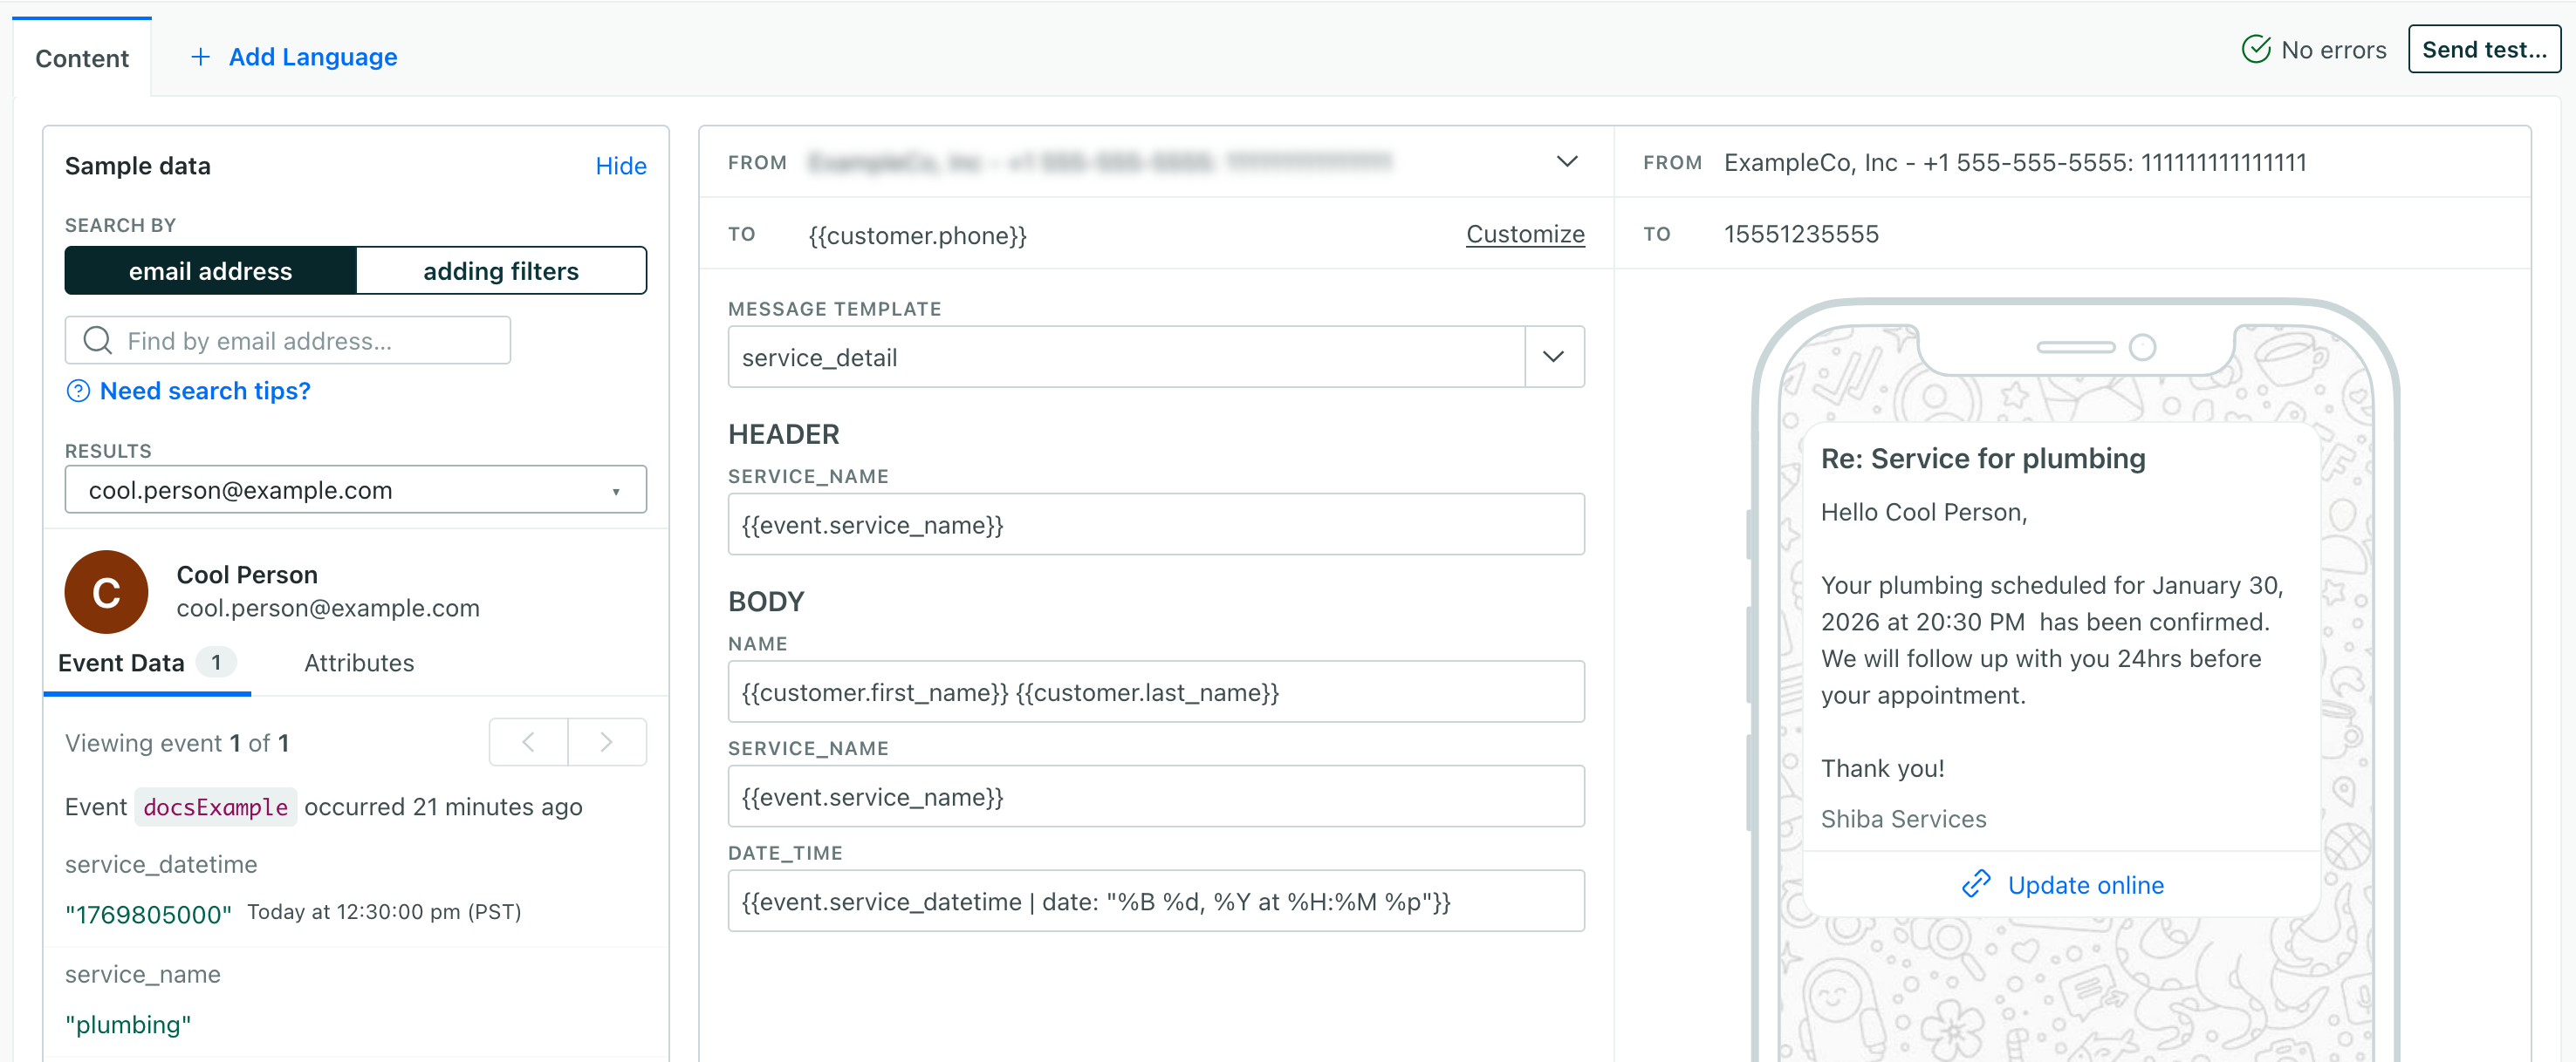Hide the Sample data panel
Screen dimensions: 2576x1062
pos(621,166)
